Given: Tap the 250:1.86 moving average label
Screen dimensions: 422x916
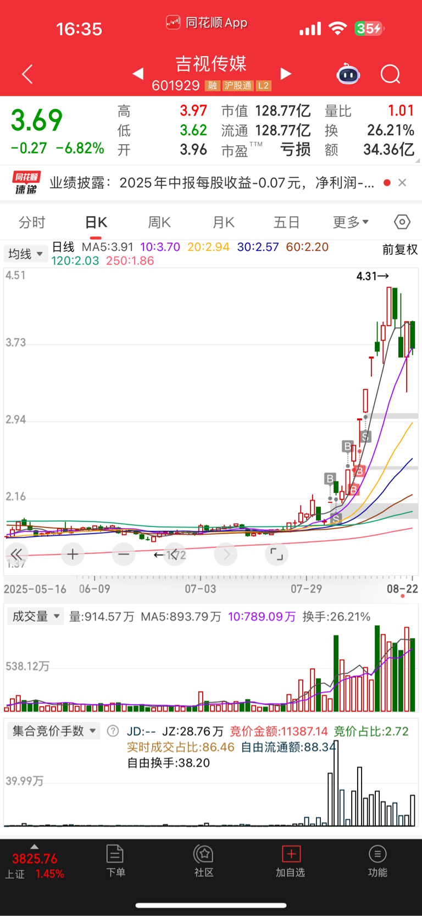Looking at the screenshot, I should click(130, 261).
